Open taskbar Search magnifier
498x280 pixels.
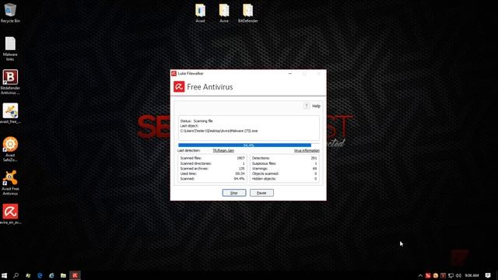[16, 275]
